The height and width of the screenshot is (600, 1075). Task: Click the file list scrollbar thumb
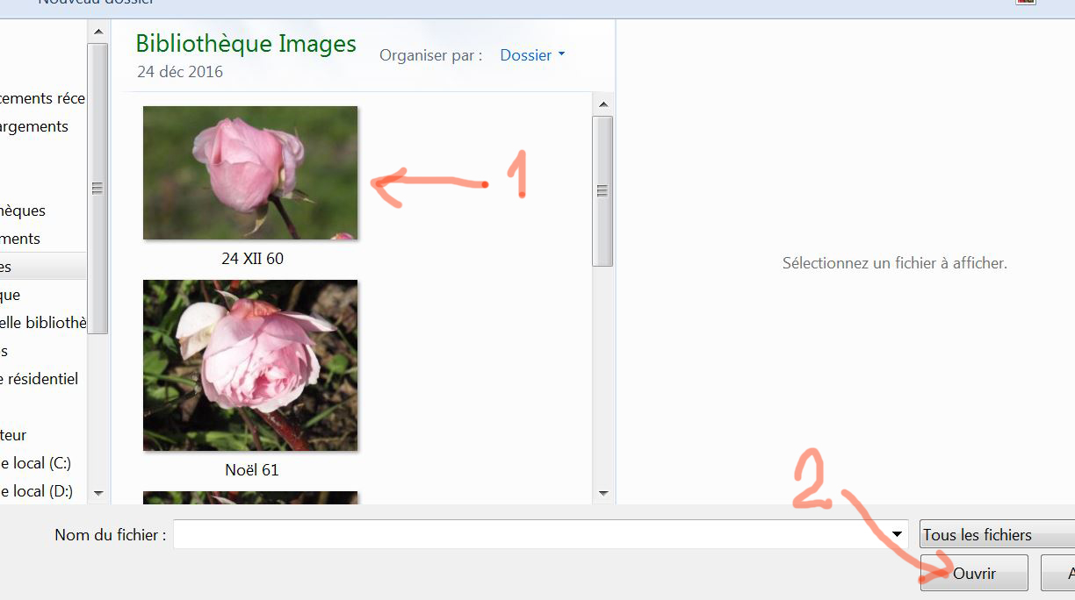click(603, 190)
